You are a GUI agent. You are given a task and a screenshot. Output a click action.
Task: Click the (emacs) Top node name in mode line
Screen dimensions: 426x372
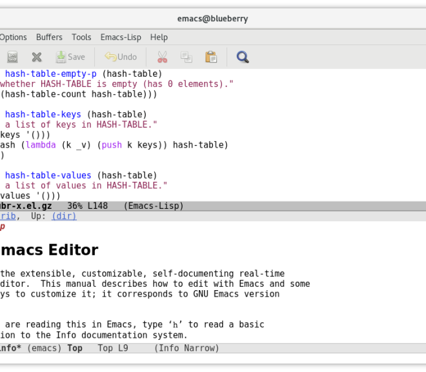pyautogui.click(x=55, y=348)
